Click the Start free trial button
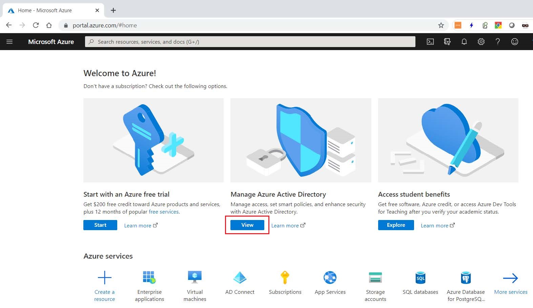This screenshot has width=533, height=308. click(100, 225)
